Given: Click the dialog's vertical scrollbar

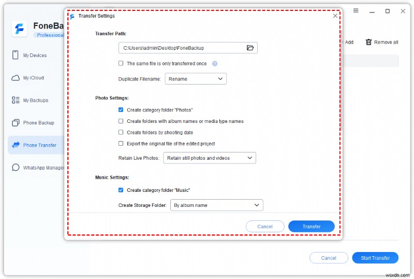Looking at the screenshot, I should pyautogui.click(x=341, y=79).
